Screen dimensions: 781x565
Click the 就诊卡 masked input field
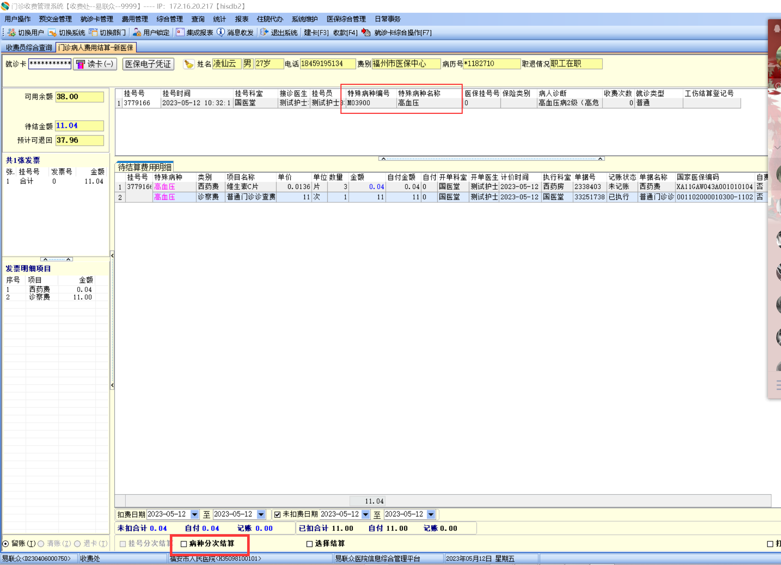point(50,64)
